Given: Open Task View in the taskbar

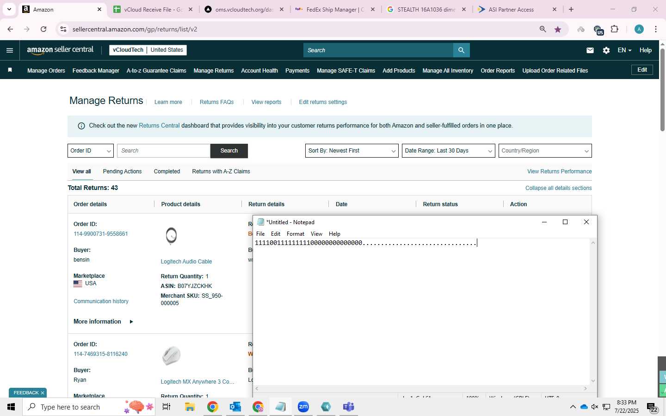Looking at the screenshot, I should pos(166,407).
